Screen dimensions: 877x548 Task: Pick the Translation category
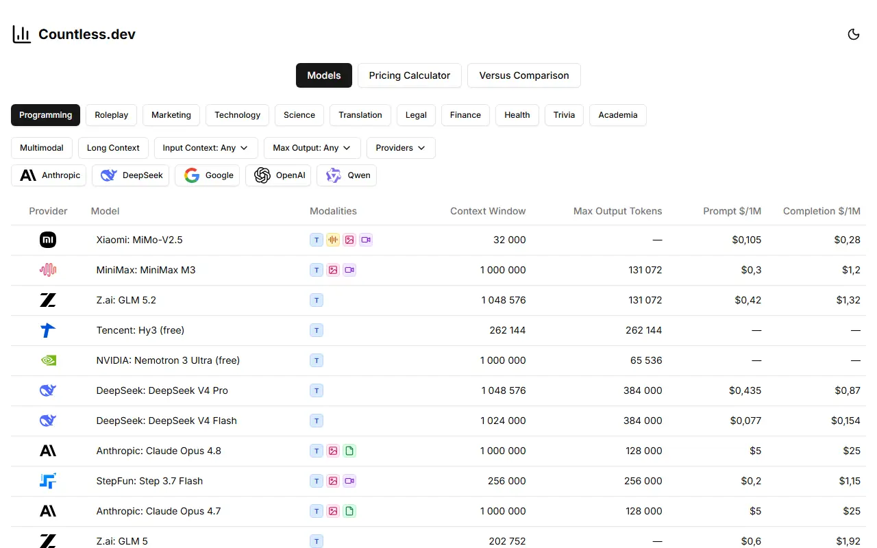[360, 115]
